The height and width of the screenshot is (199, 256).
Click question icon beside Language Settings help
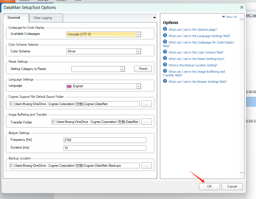coord(165,35)
